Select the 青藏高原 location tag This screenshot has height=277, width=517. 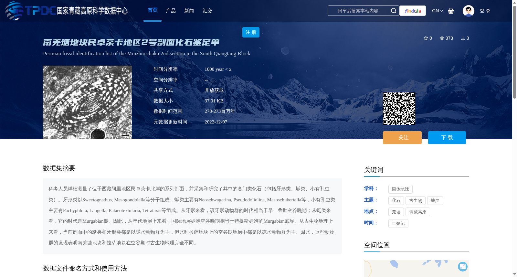[x=418, y=212]
